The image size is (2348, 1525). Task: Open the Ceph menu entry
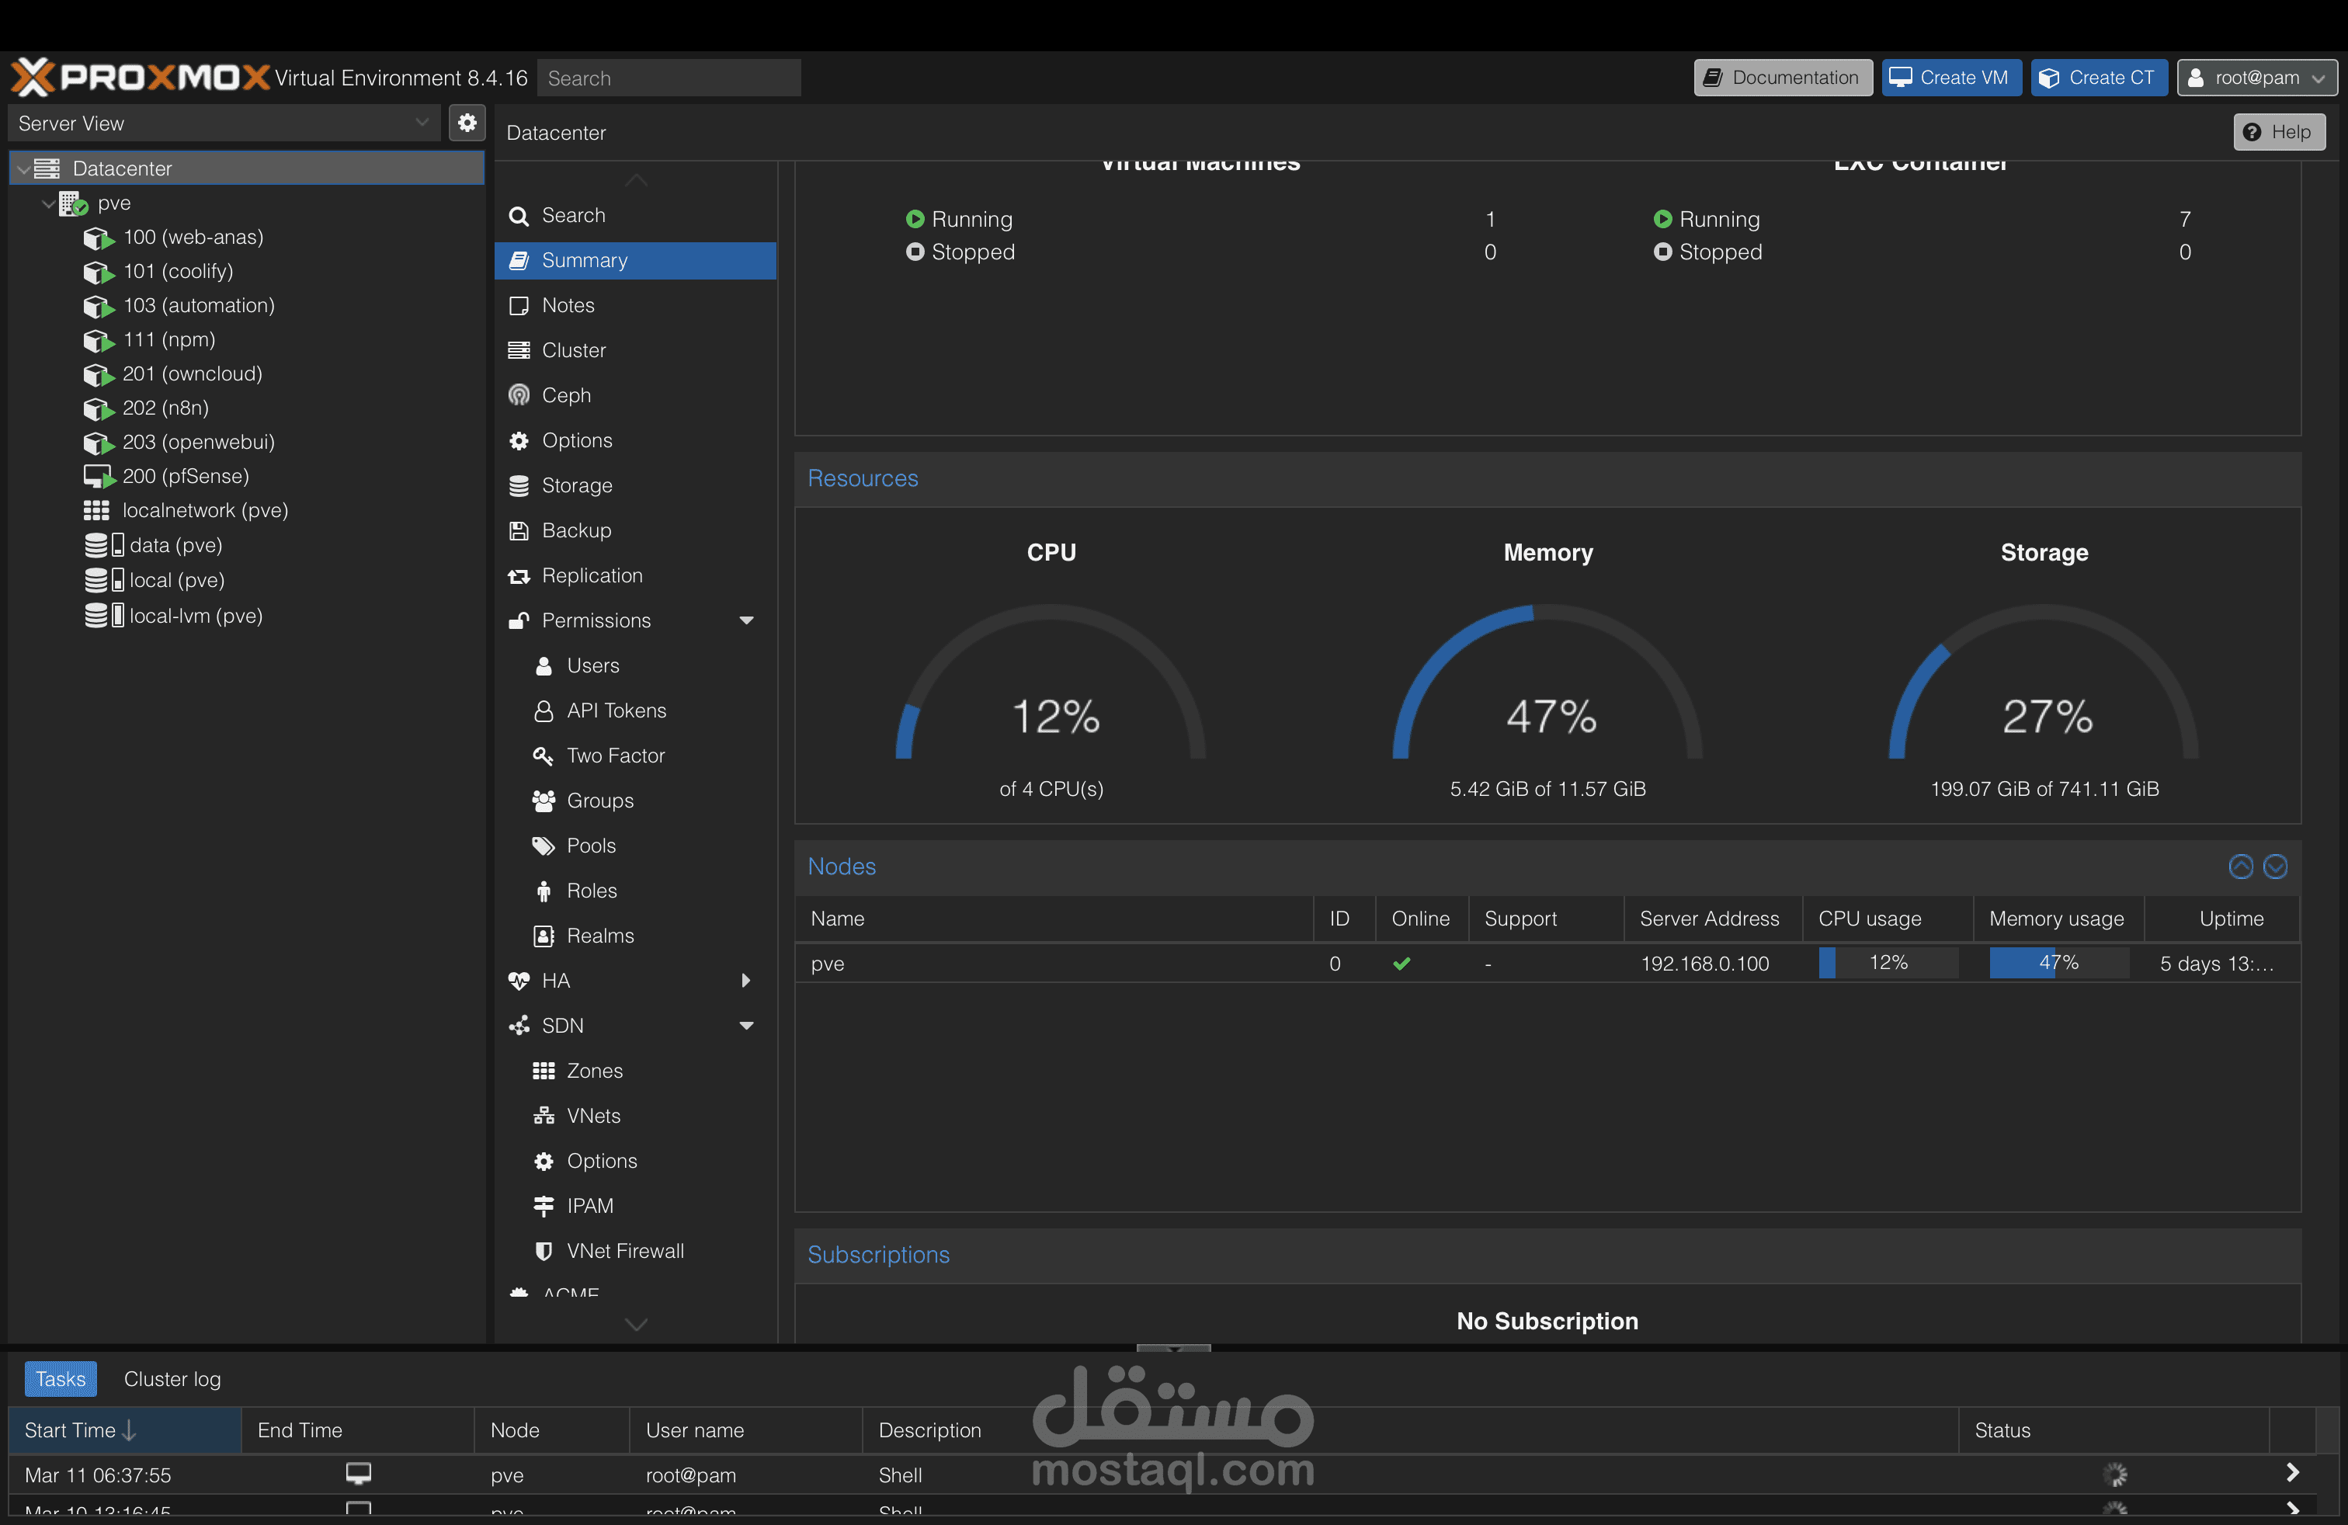[566, 395]
